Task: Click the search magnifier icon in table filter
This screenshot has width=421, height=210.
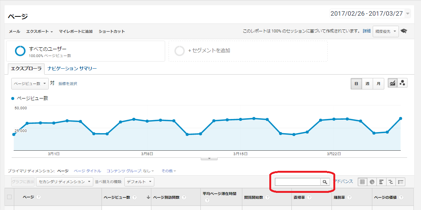Action: point(325,182)
